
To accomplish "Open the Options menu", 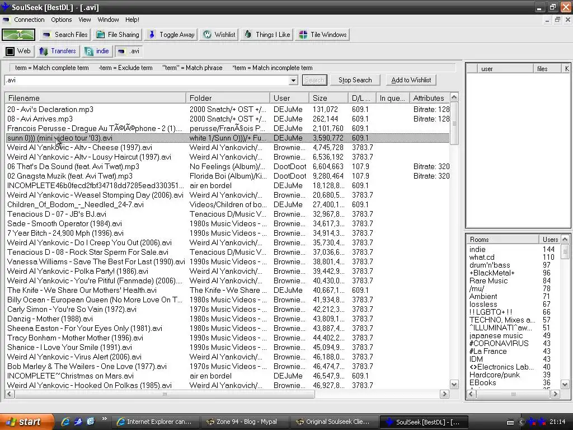I will click(62, 20).
